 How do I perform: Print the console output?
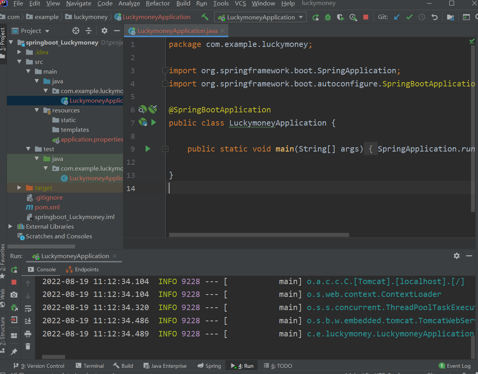tap(28, 334)
